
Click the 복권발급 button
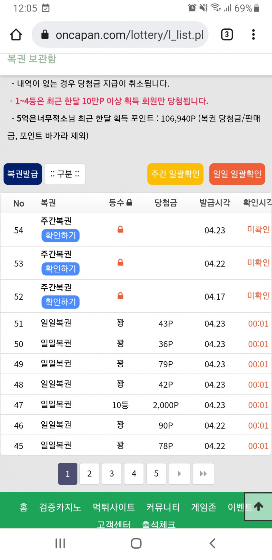23,174
